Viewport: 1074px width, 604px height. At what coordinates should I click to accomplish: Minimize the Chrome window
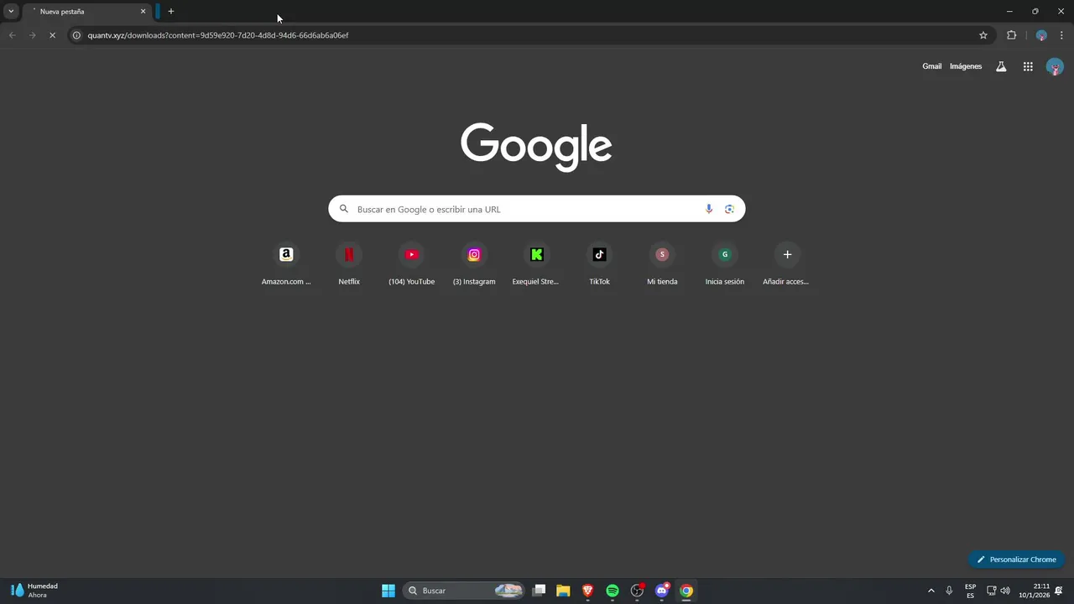click(x=1009, y=12)
